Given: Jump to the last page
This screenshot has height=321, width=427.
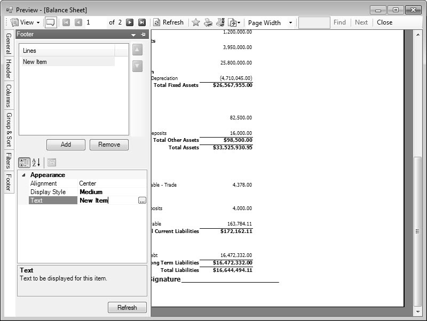Looking at the screenshot, I should [142, 22].
